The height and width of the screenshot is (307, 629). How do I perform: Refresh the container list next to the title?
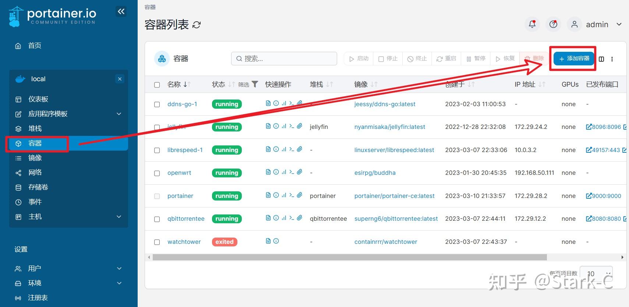coord(197,25)
